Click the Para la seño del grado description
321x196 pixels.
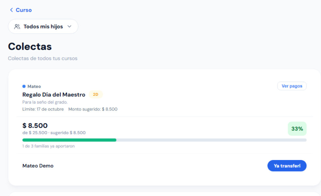coord(45,102)
